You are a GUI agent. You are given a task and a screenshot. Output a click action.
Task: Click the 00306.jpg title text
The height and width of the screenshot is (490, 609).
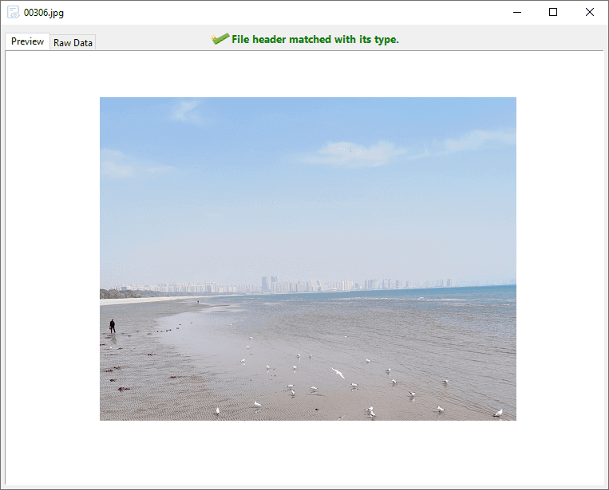[x=44, y=13]
